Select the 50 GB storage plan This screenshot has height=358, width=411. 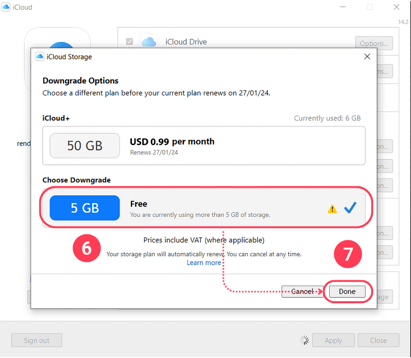coord(84,146)
